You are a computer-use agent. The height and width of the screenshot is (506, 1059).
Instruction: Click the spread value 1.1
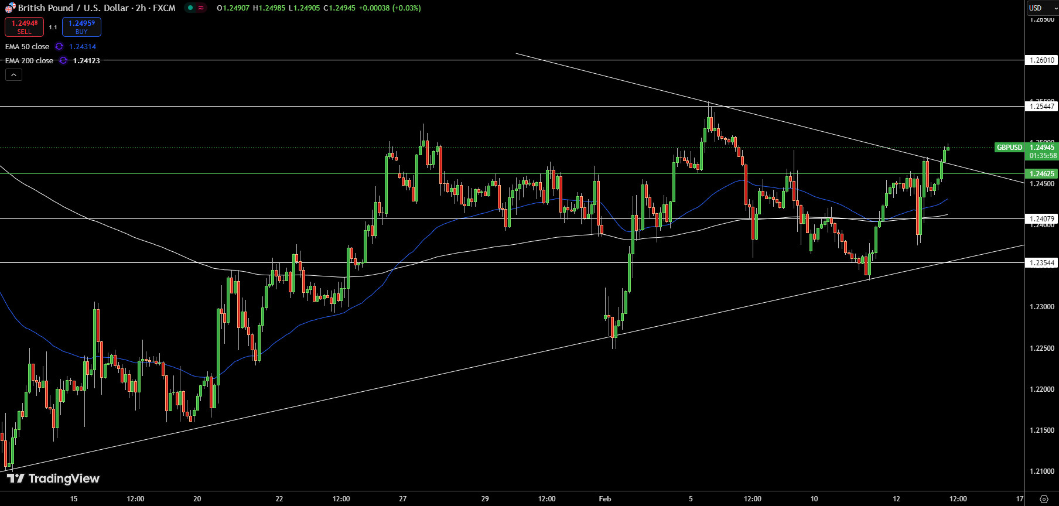point(53,28)
